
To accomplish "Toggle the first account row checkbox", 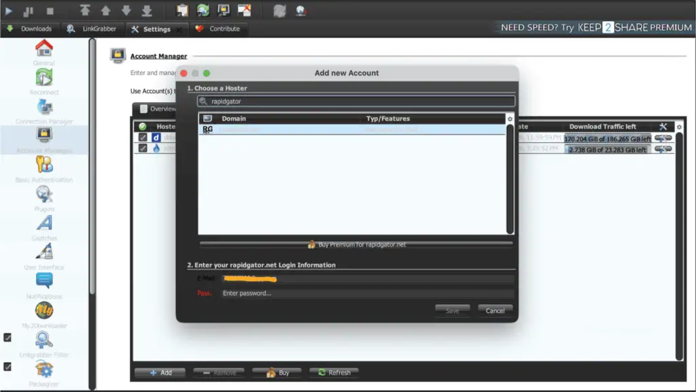I will click(x=143, y=137).
